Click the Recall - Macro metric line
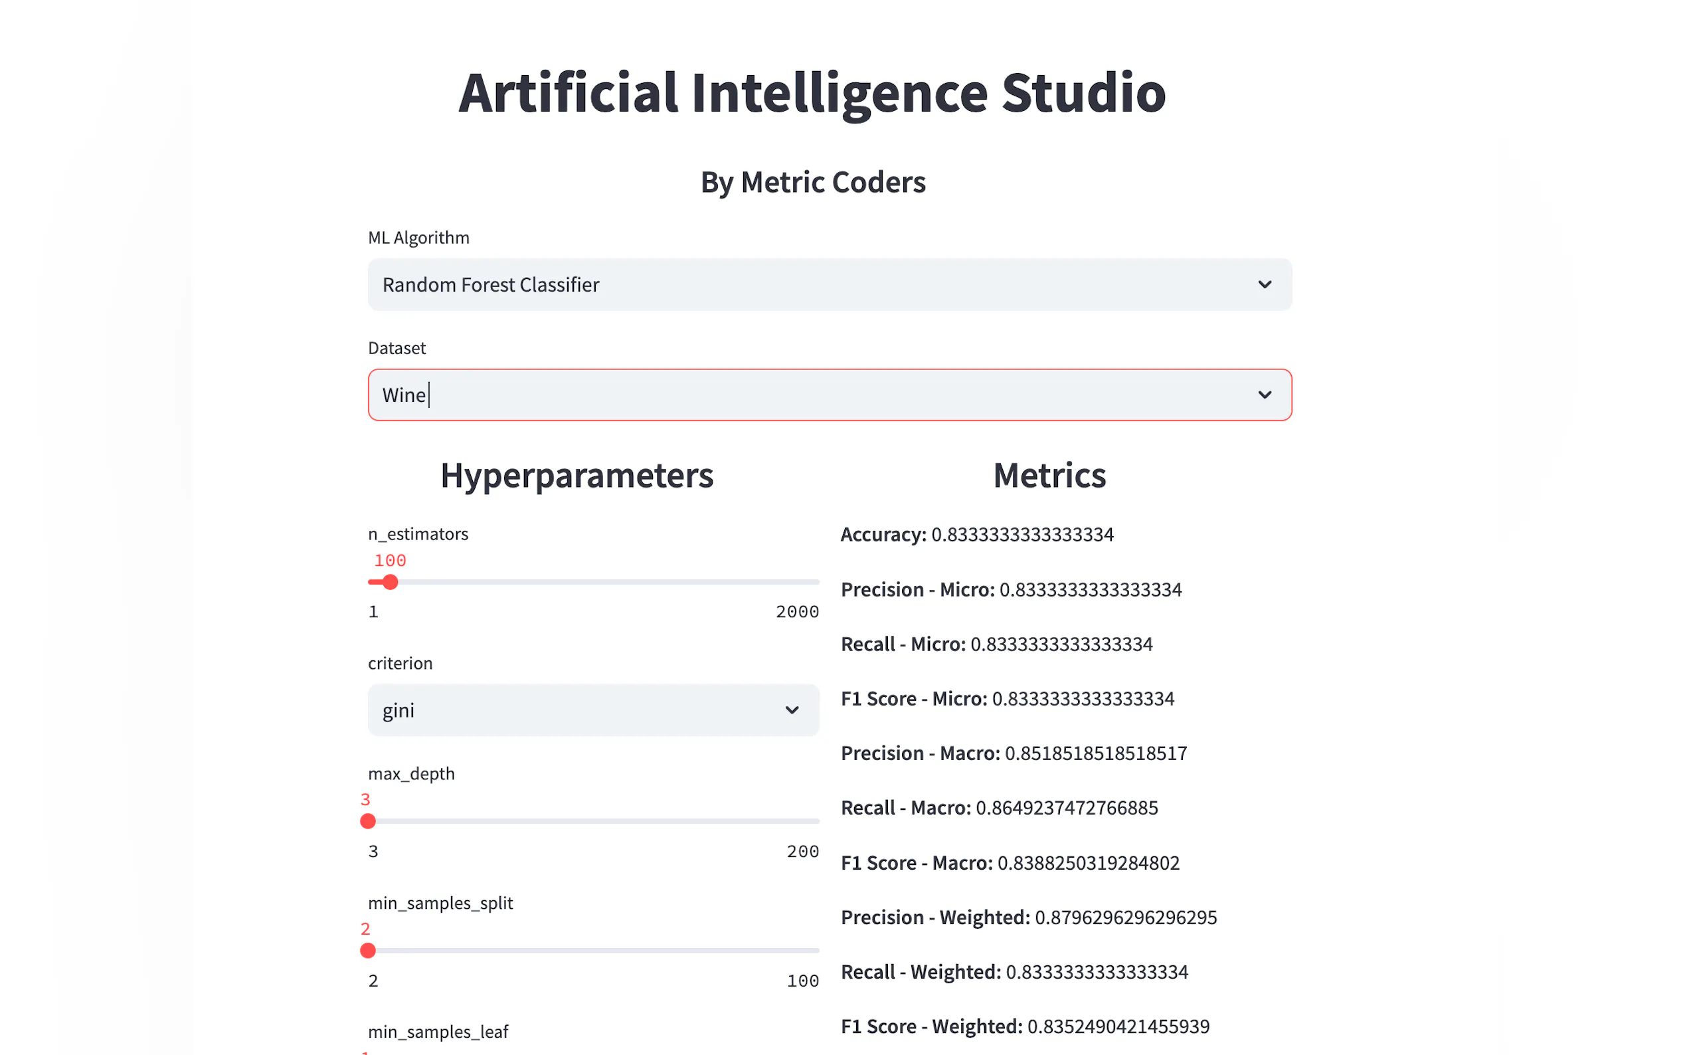Screen dimensions: 1687x1055 (x=999, y=808)
